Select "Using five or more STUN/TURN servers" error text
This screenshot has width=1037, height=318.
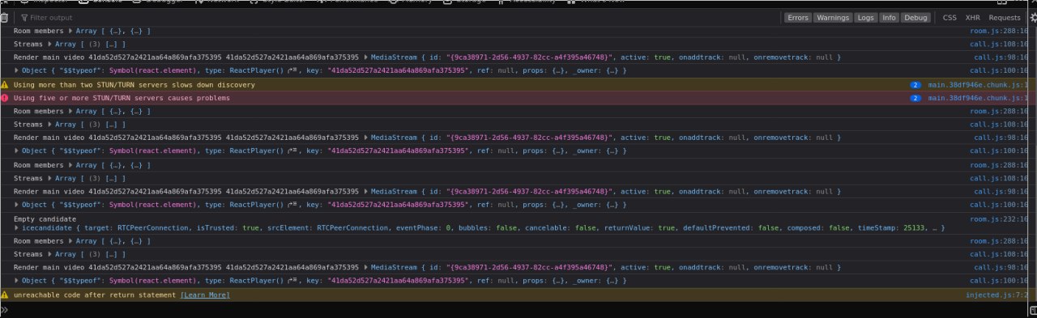pos(87,98)
